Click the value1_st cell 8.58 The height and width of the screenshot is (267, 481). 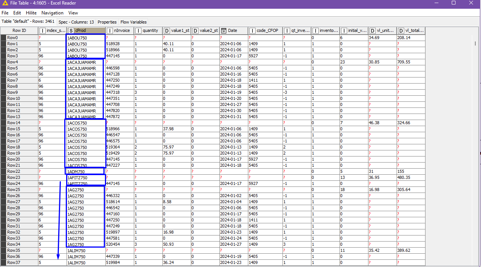[x=176, y=202]
